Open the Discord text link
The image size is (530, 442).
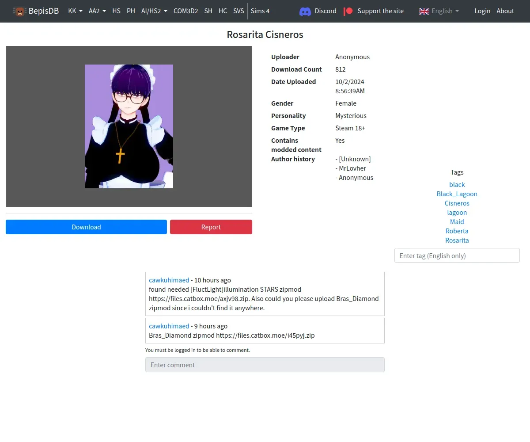[x=326, y=11]
